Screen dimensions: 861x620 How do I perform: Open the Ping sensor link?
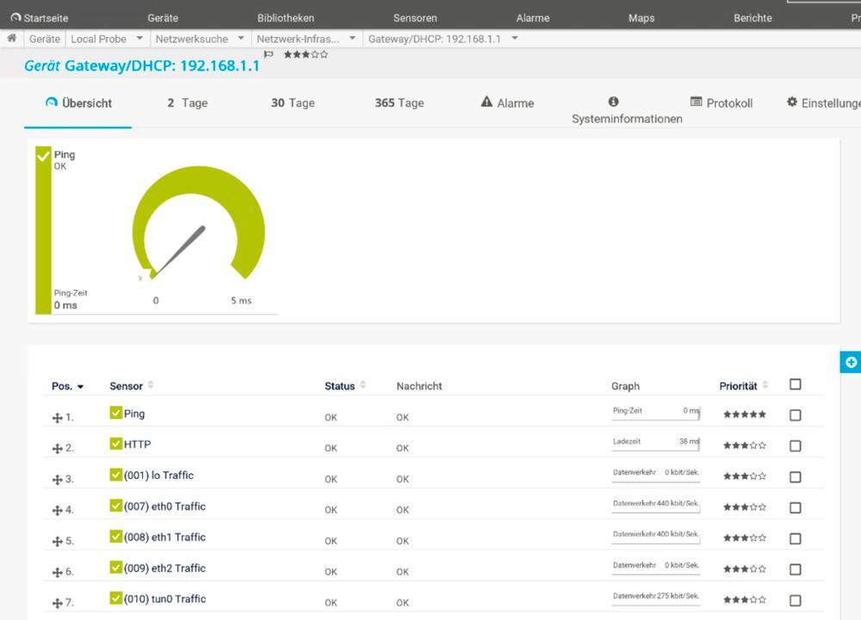point(133,414)
